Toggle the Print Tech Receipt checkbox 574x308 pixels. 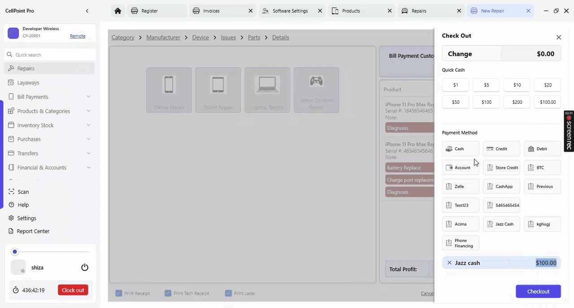coord(168,293)
